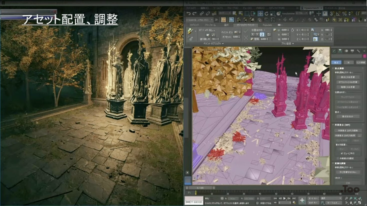Click the blue Rc toolbar icon
This screenshot has width=367, height=206.
coord(231,20)
